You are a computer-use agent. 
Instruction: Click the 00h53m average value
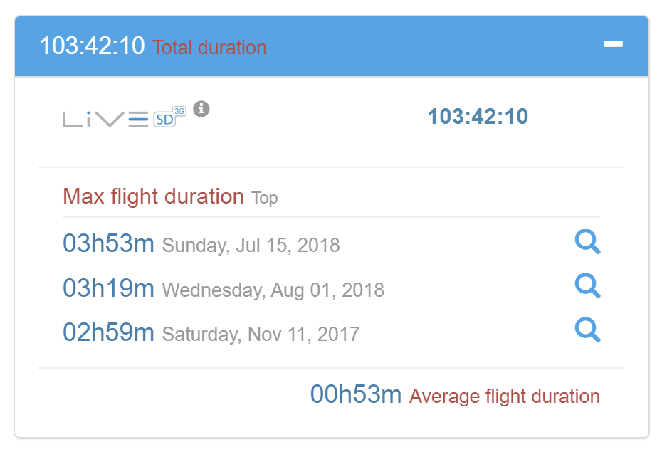pyautogui.click(x=356, y=394)
